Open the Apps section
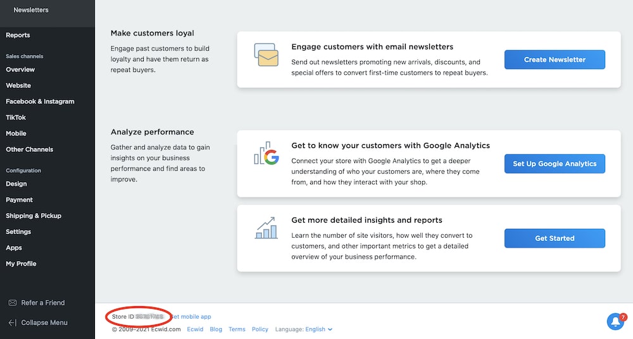633x339 pixels. [14, 248]
